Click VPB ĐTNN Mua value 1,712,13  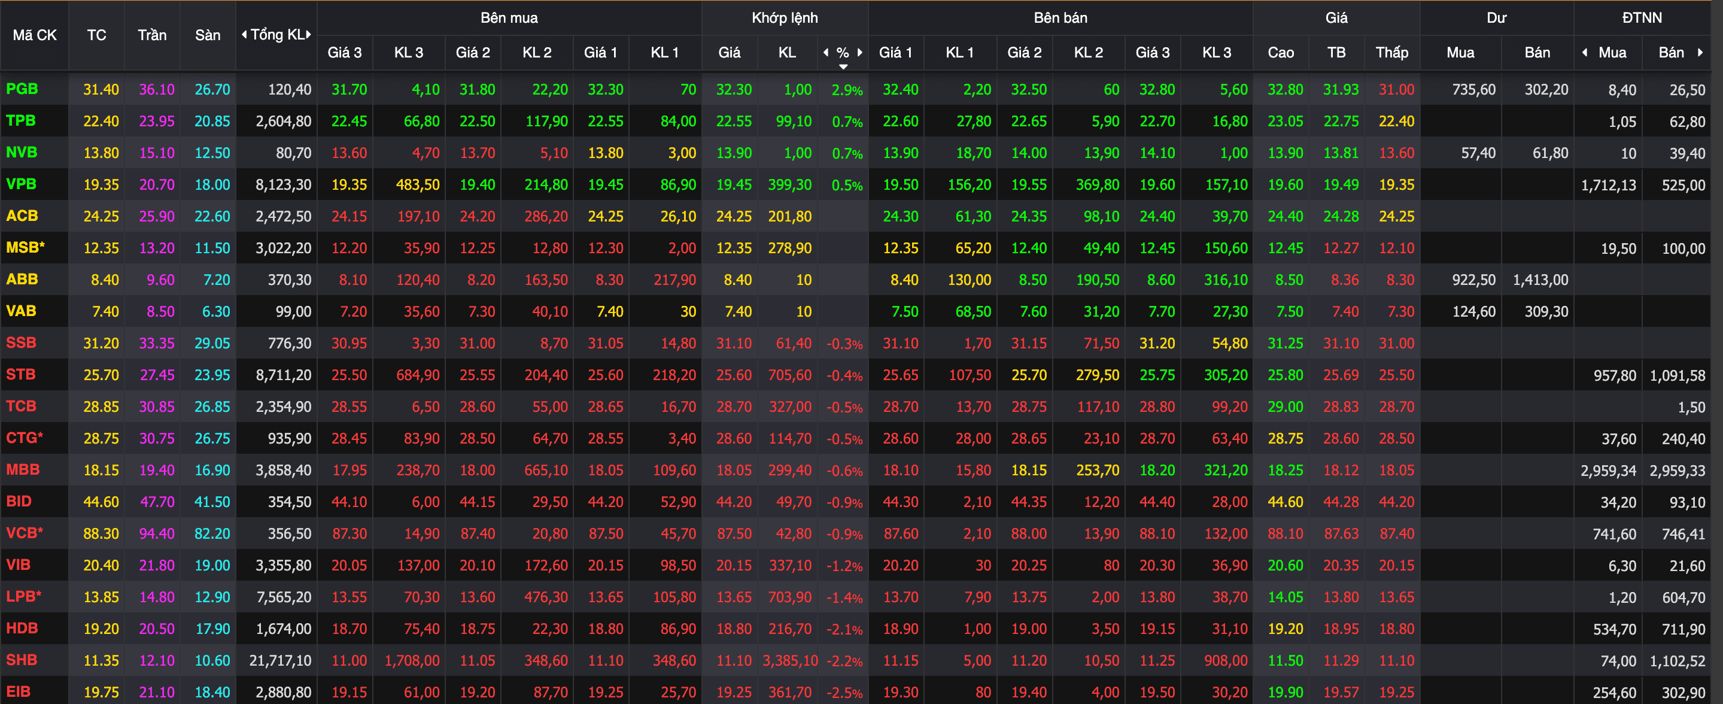[1609, 186]
